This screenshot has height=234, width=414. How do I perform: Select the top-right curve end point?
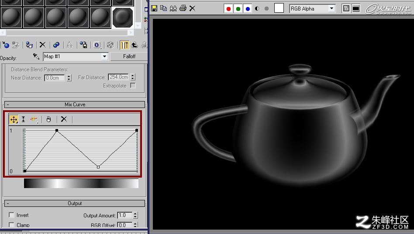[x=137, y=130]
